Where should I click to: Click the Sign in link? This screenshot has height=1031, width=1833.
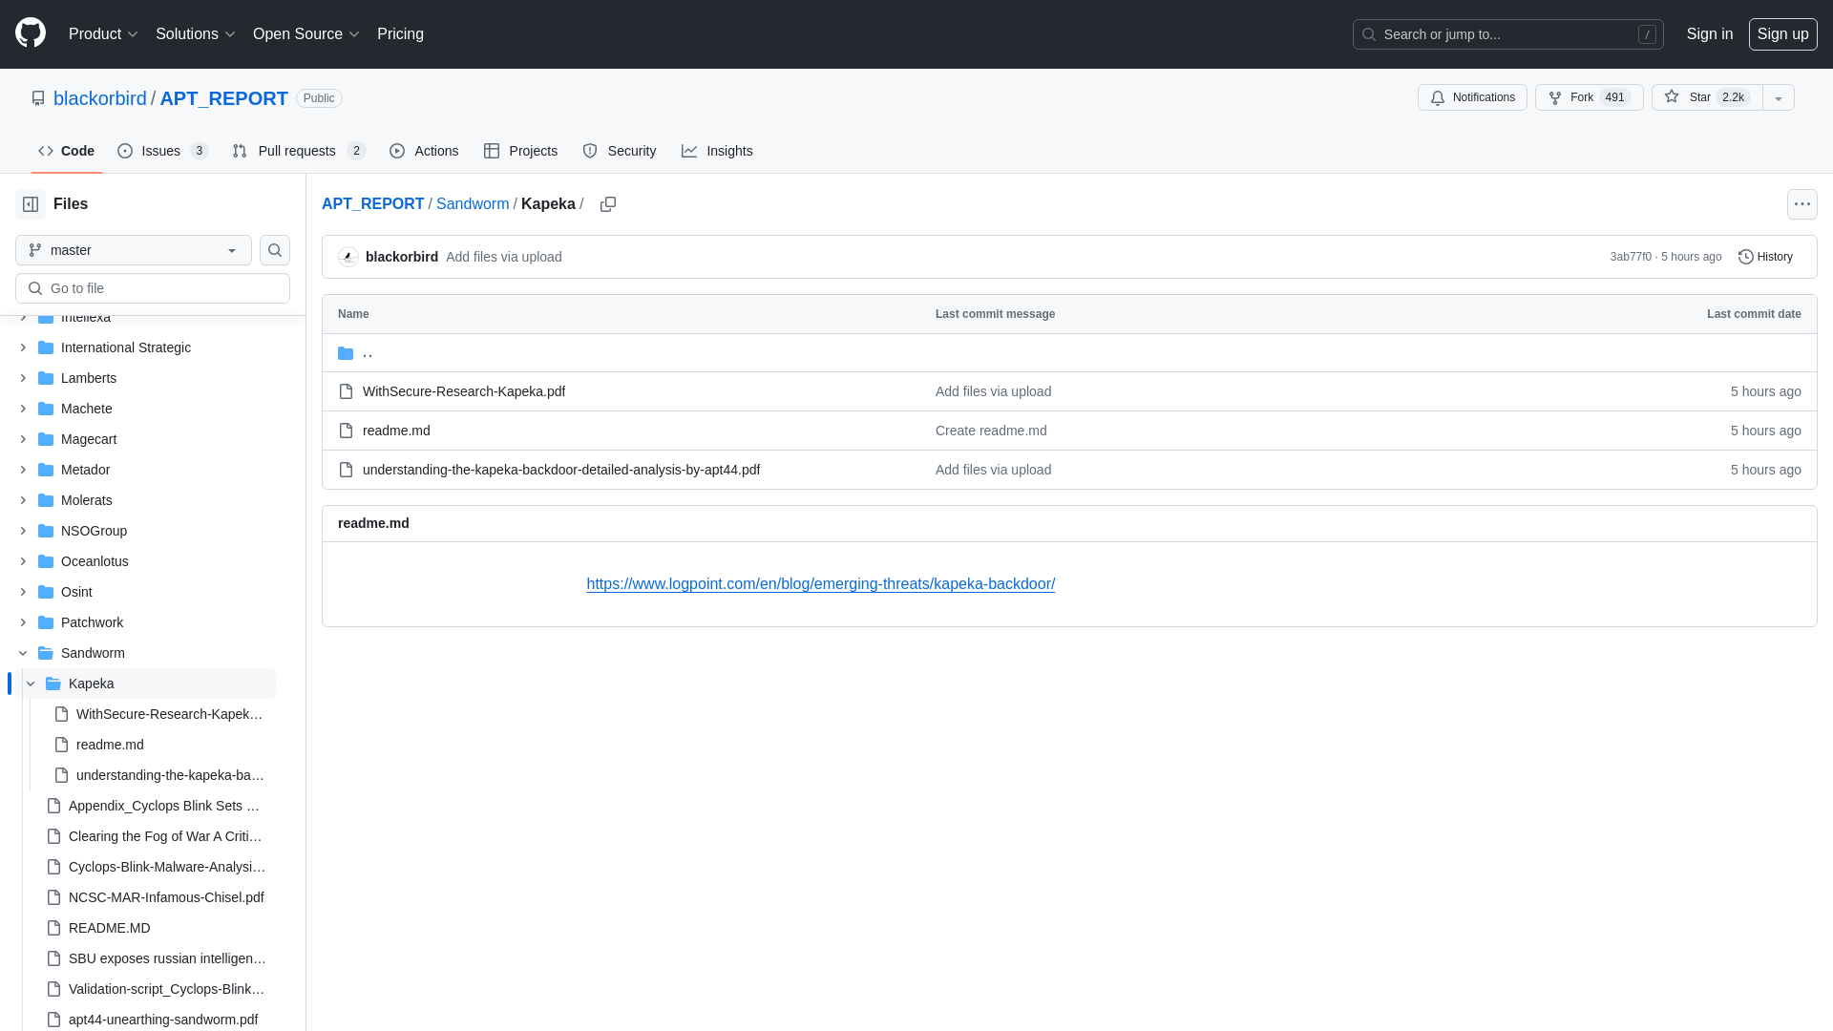(1709, 34)
